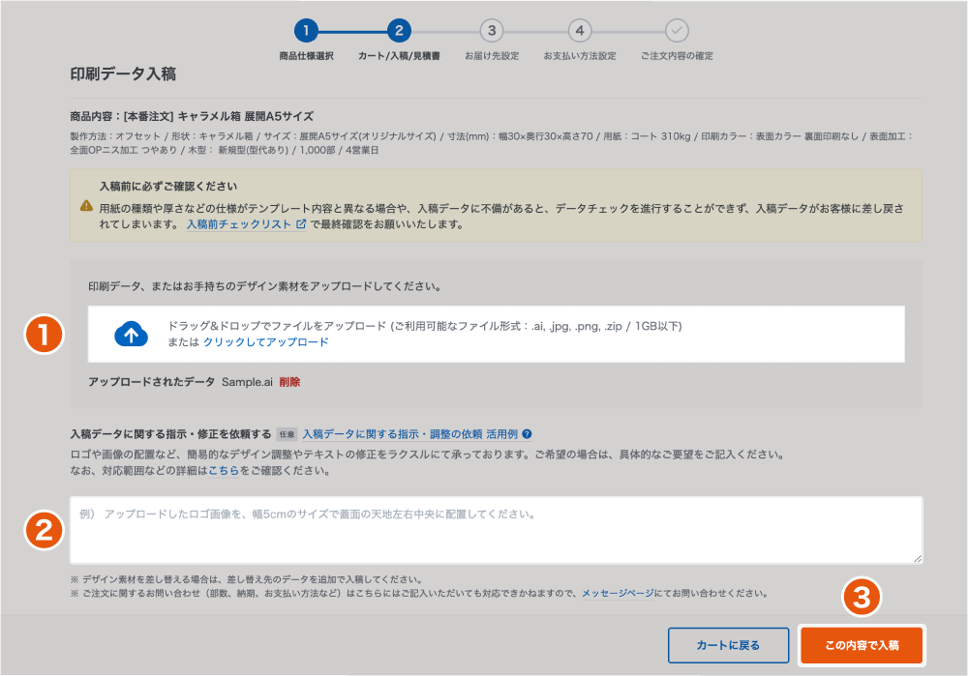The width and height of the screenshot is (968, 676).
Task: Click the checkmark circle ご注文内容の確定
Action: 677,30
